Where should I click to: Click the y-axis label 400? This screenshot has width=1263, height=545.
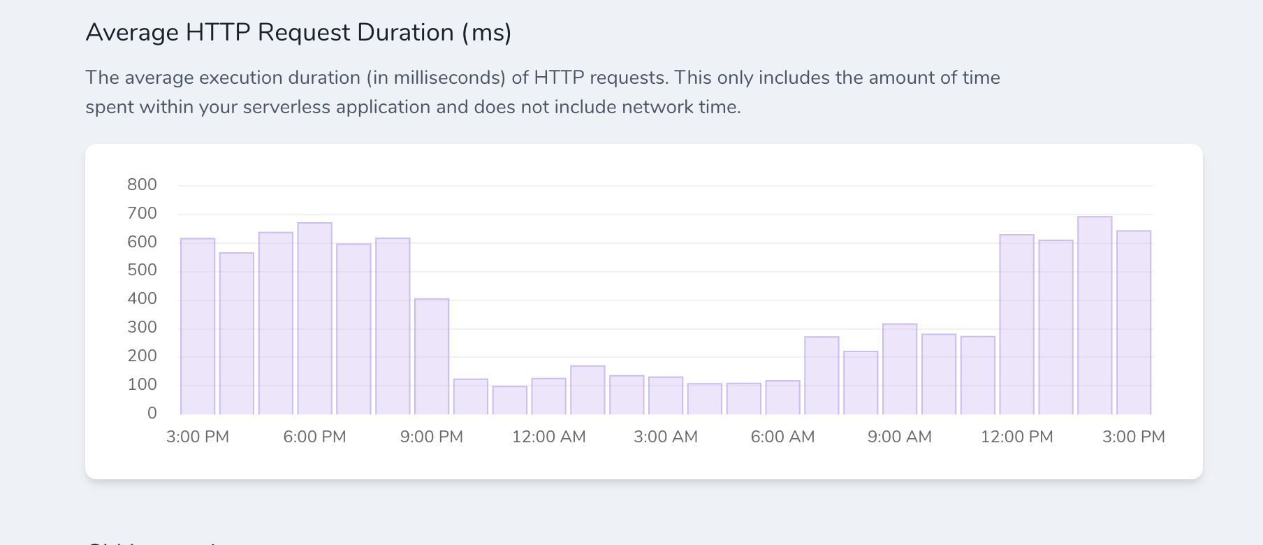click(x=142, y=298)
